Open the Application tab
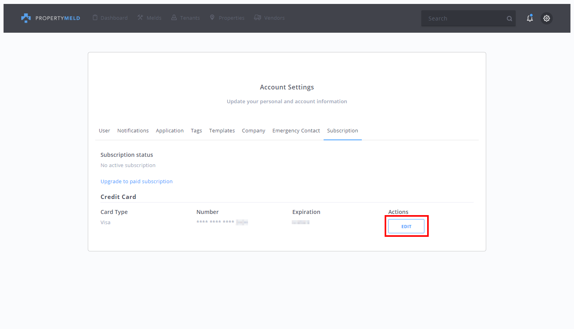This screenshot has width=574, height=329. pos(170,131)
